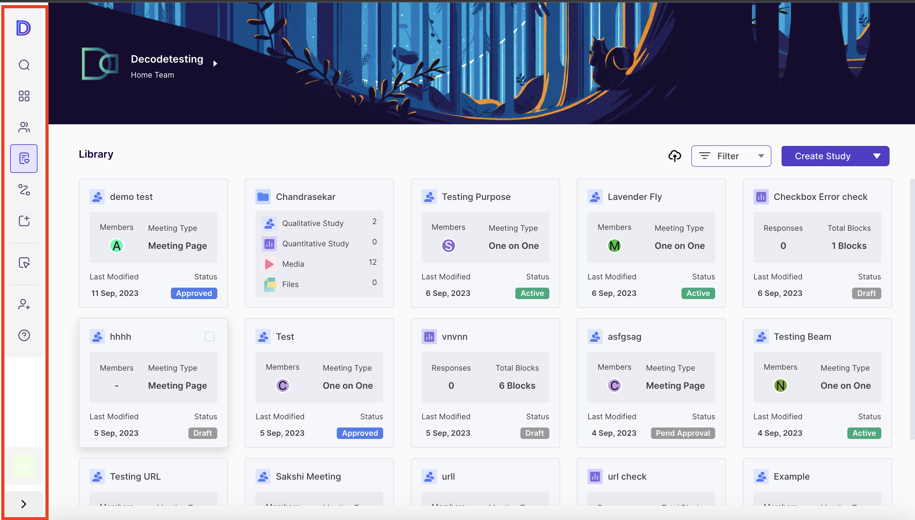
Task: Click the Files icon in Chandrasekar
Action: [269, 284]
